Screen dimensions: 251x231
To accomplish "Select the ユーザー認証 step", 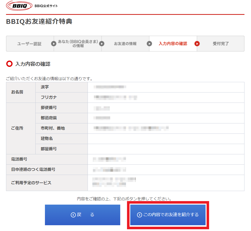I will tap(29, 44).
